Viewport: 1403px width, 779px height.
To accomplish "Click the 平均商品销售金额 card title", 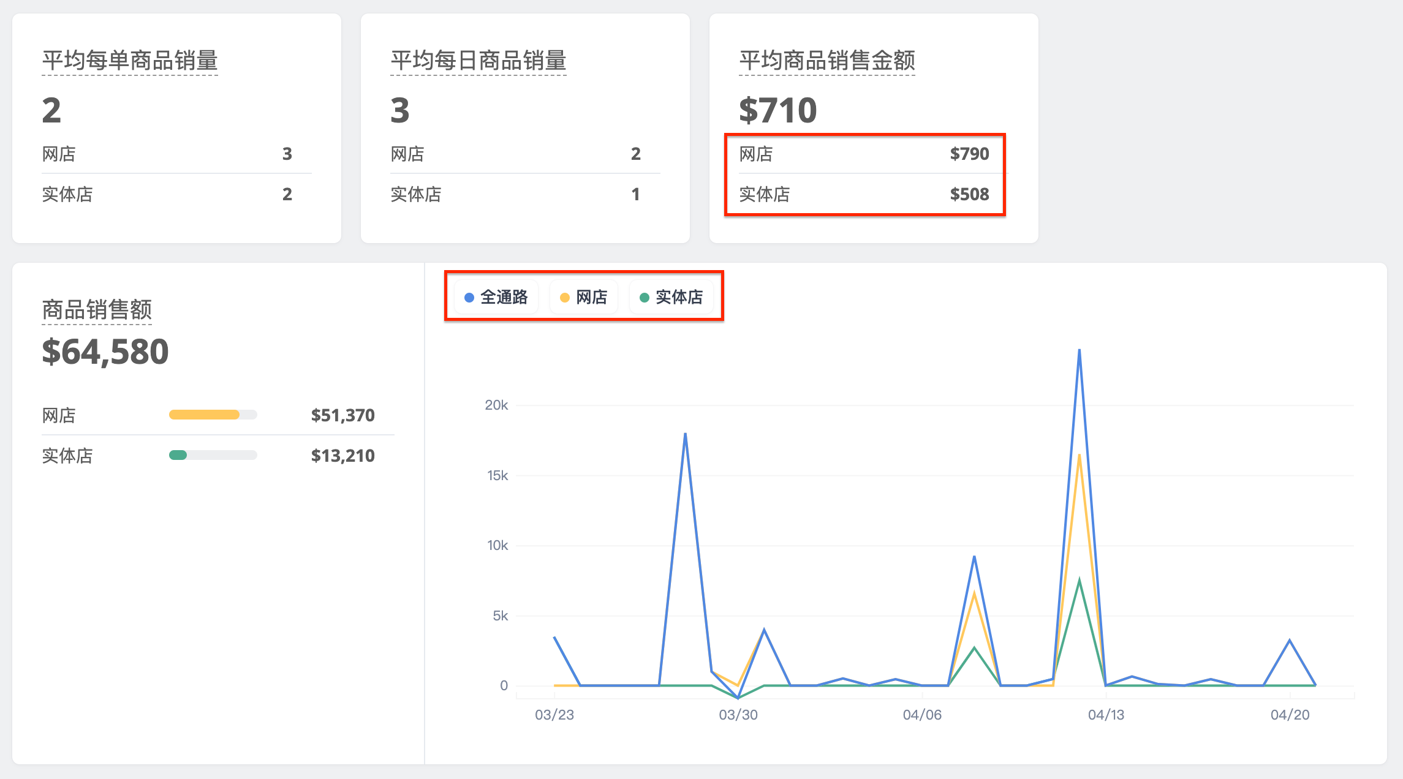I will 827,61.
